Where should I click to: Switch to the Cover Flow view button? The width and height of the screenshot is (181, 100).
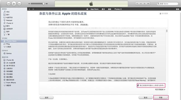click(148, 4)
